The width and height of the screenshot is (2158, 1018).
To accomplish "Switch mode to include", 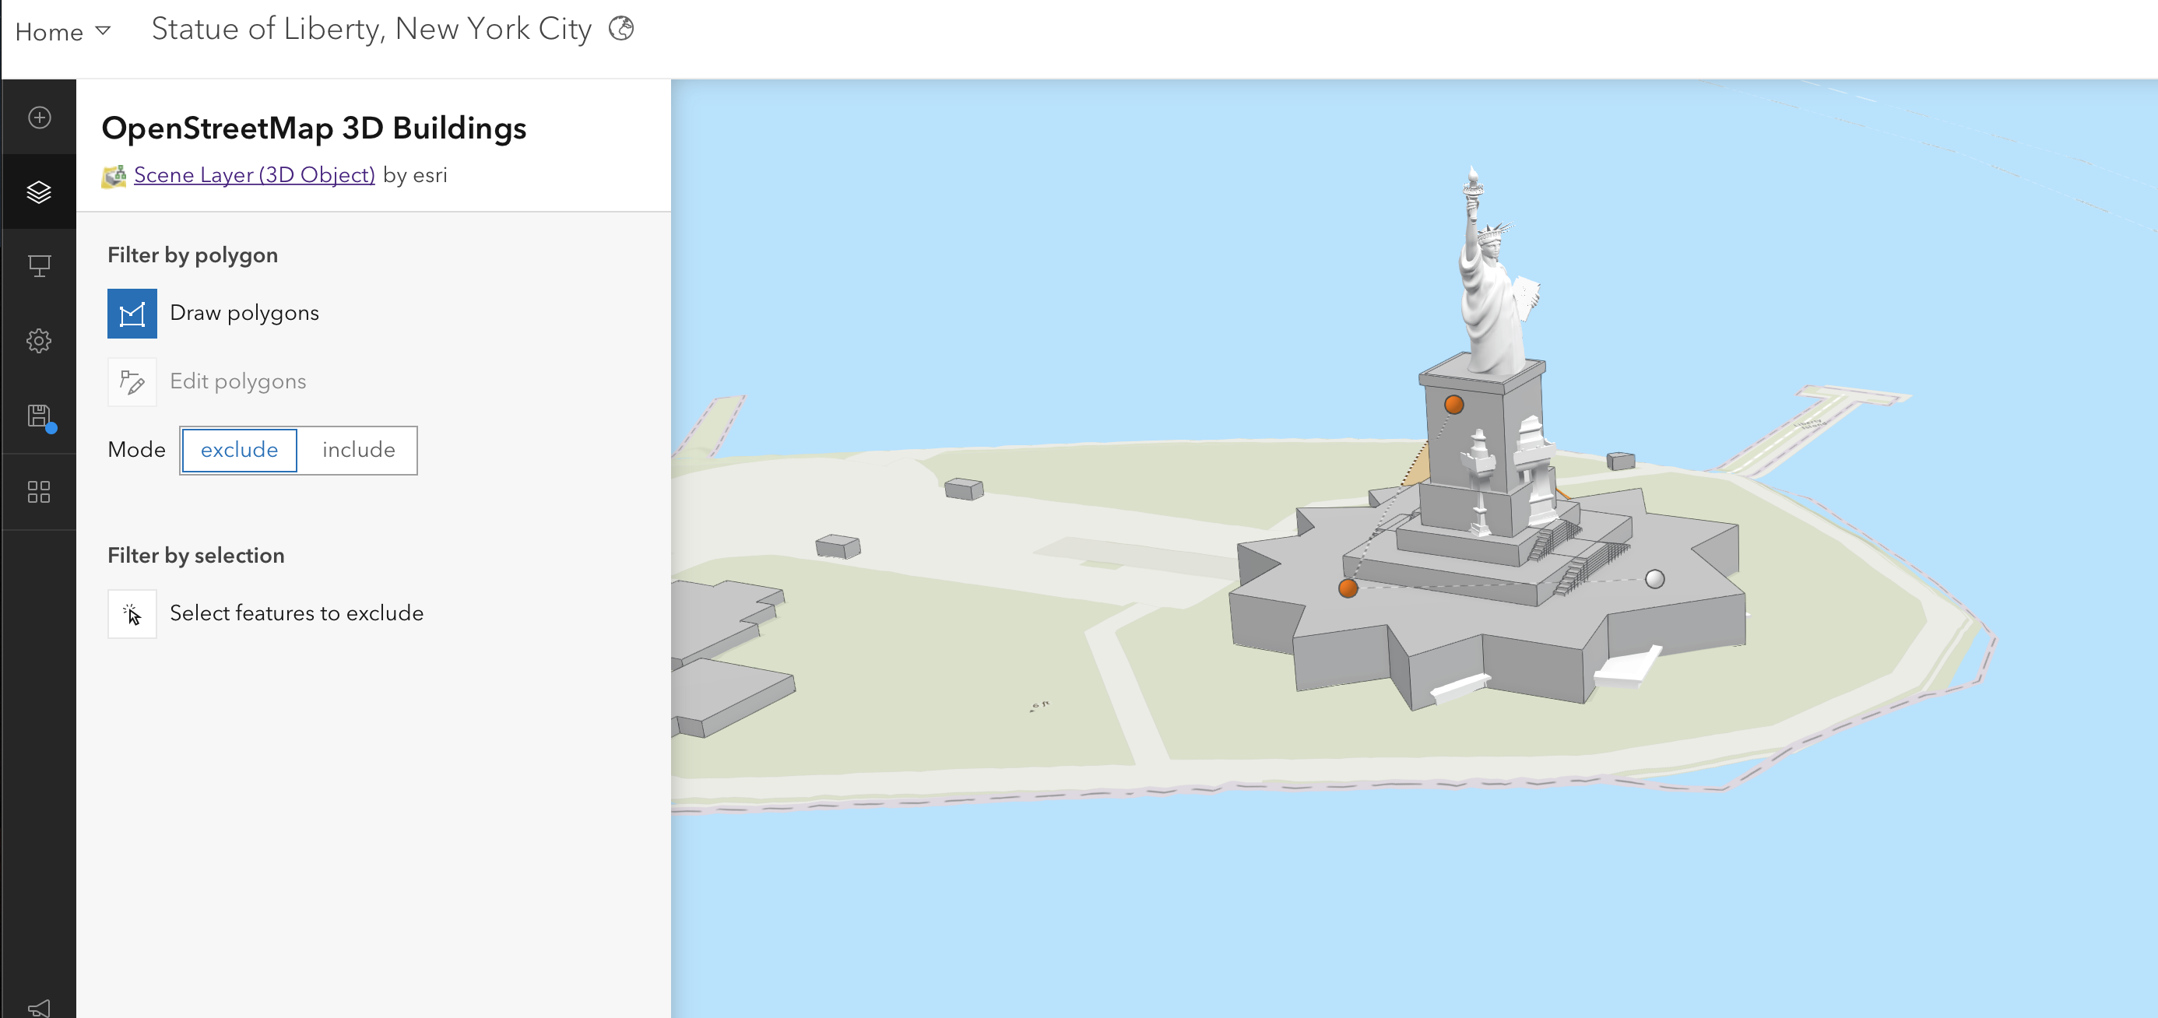I will 359,451.
